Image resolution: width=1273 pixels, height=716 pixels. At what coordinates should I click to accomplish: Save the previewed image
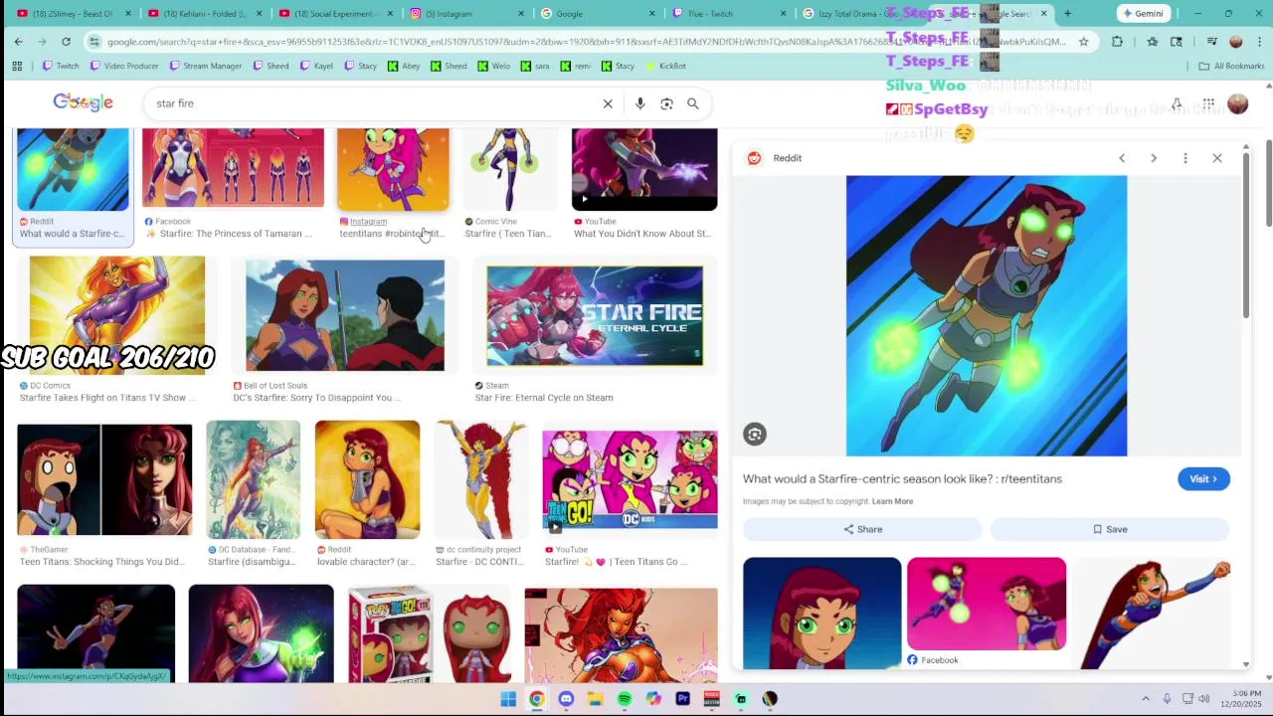pos(1109,529)
